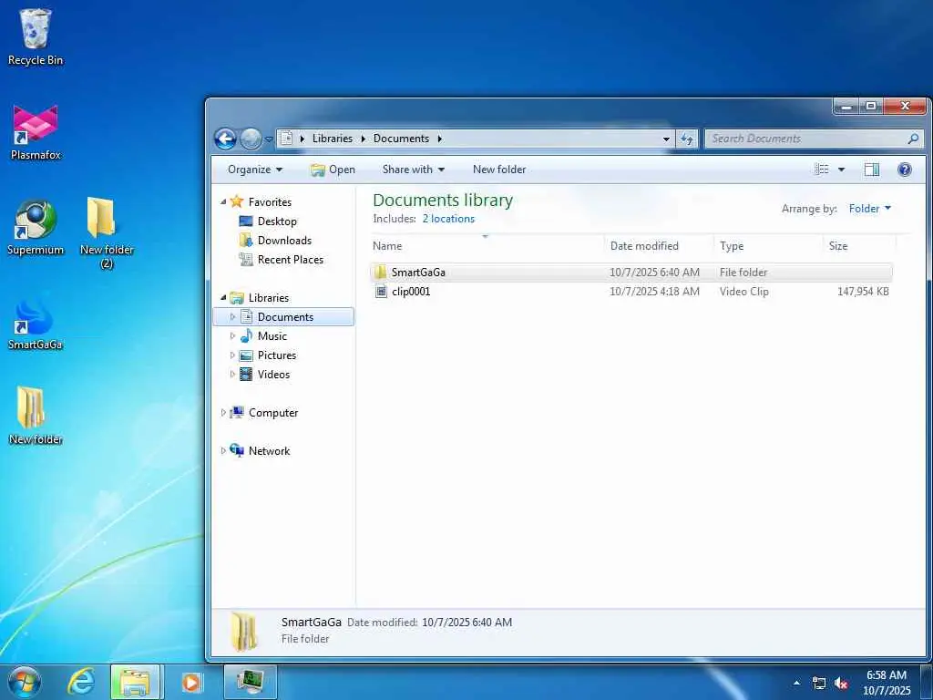The height and width of the screenshot is (700, 933).
Task: Refresh the Documents address bar
Action: tap(687, 139)
